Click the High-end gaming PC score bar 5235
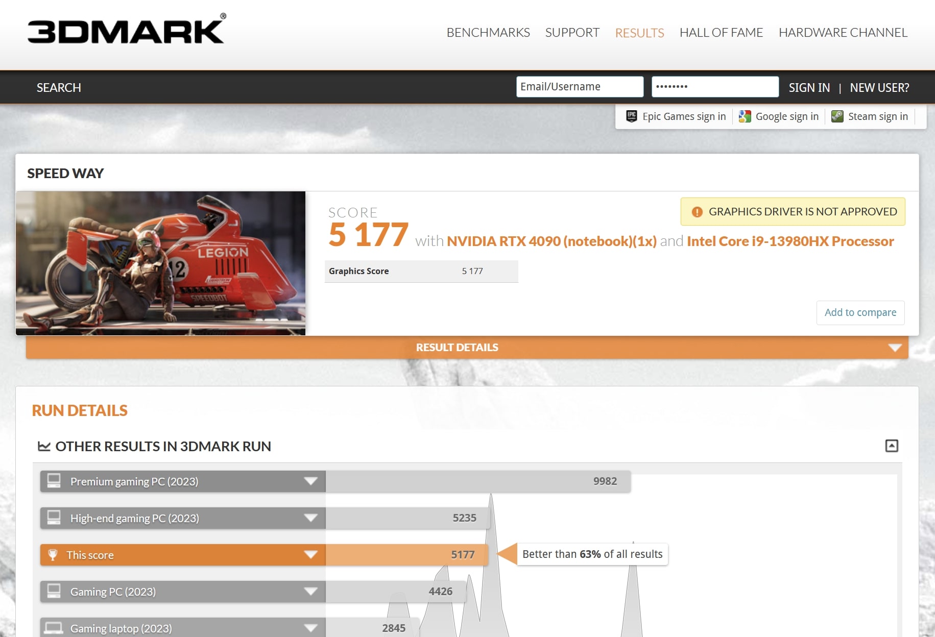 (408, 518)
